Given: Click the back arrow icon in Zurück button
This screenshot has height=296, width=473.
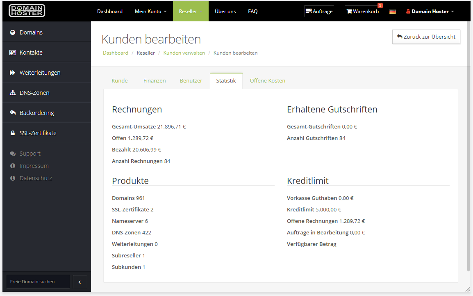Looking at the screenshot, I should [400, 37].
